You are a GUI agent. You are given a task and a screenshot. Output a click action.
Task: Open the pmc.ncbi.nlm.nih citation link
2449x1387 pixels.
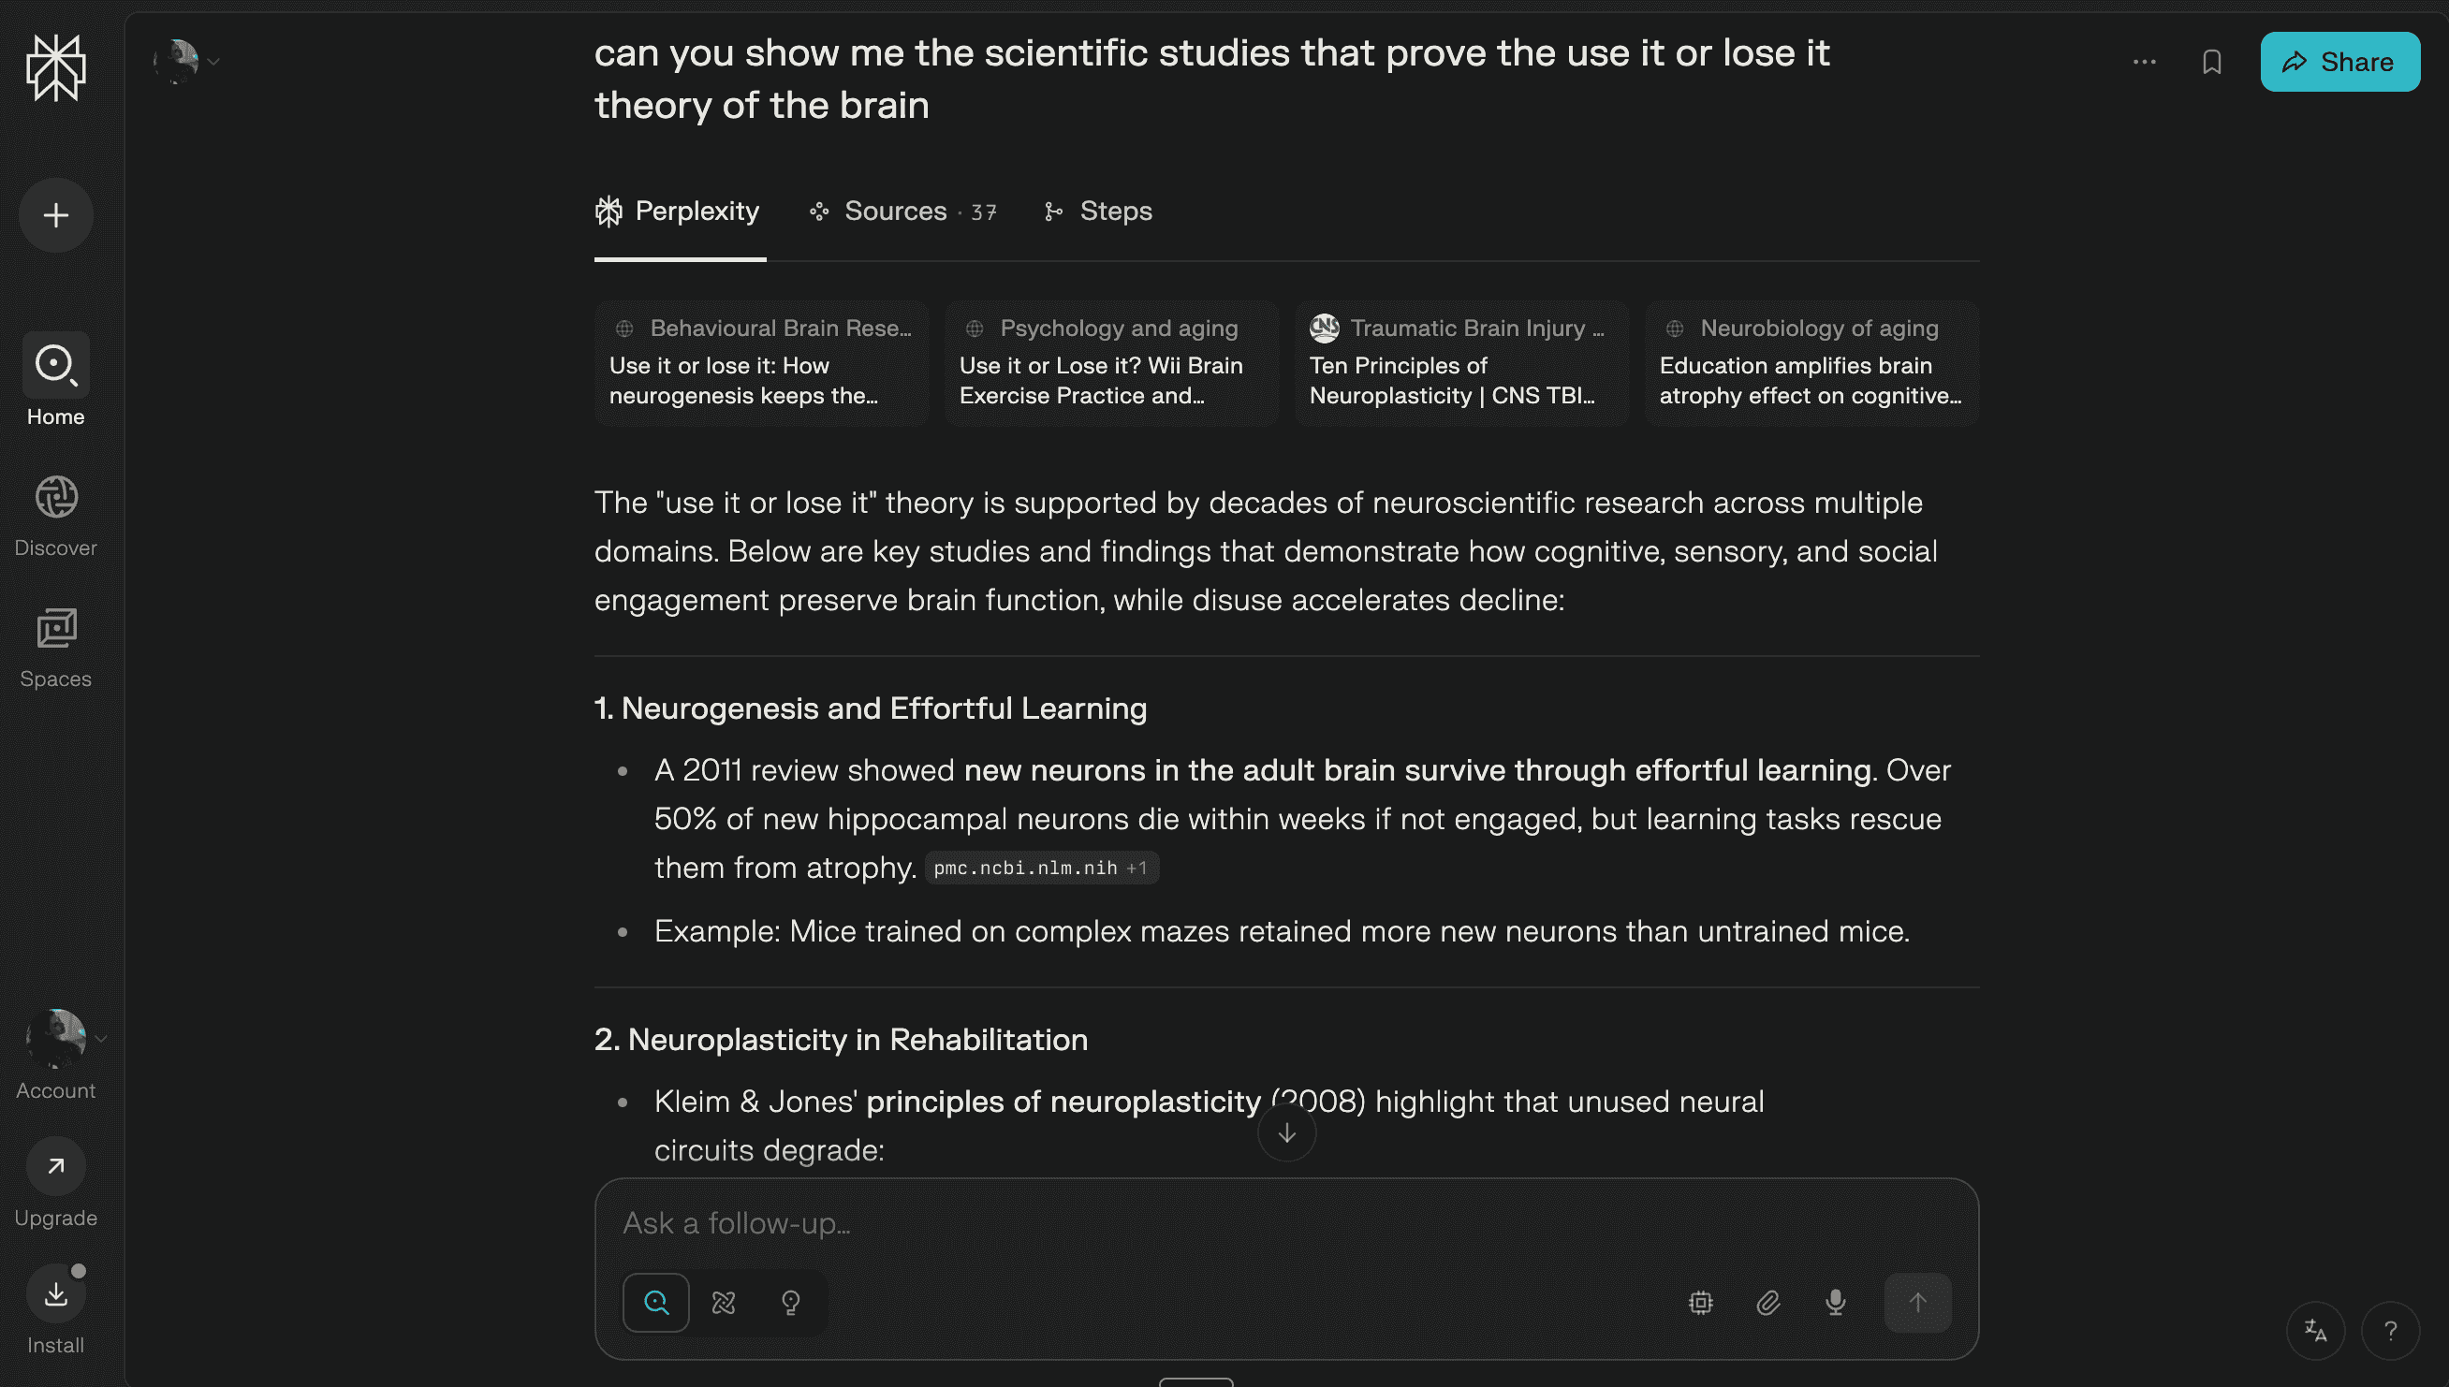tap(1041, 868)
